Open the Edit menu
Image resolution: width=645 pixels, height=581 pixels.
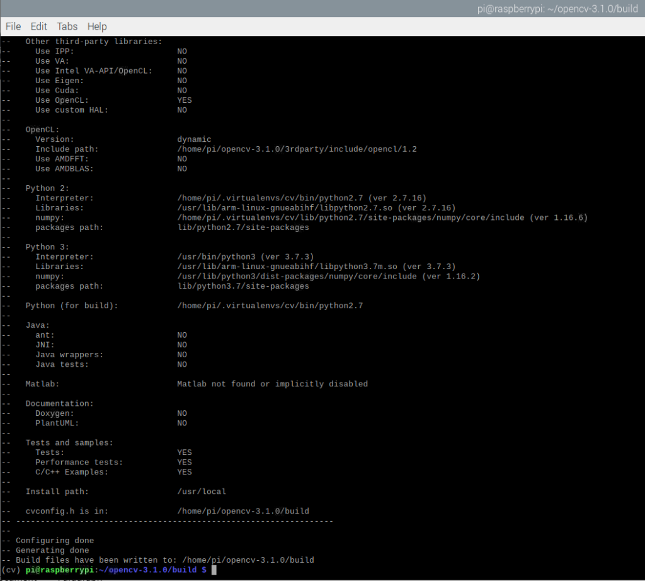(38, 26)
